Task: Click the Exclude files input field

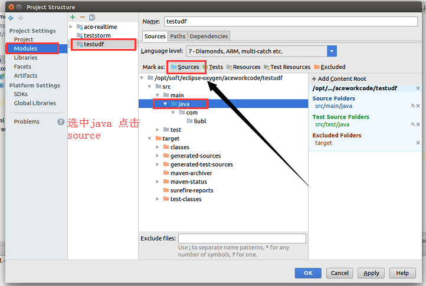Action: click(x=242, y=238)
